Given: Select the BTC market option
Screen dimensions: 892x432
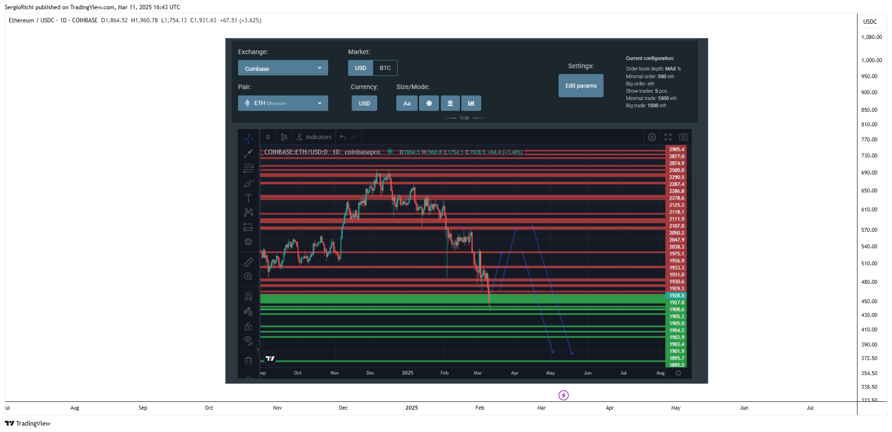Looking at the screenshot, I should click(x=385, y=68).
